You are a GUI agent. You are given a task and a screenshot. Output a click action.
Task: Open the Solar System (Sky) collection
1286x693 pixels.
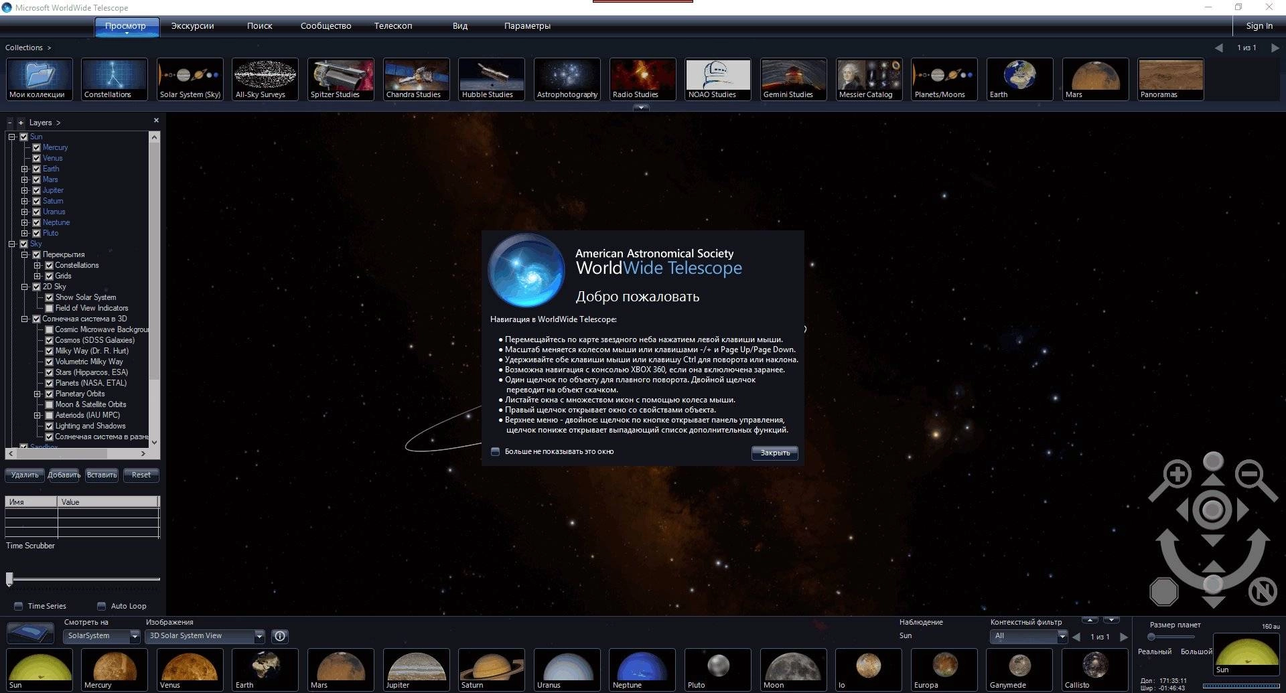(x=190, y=79)
